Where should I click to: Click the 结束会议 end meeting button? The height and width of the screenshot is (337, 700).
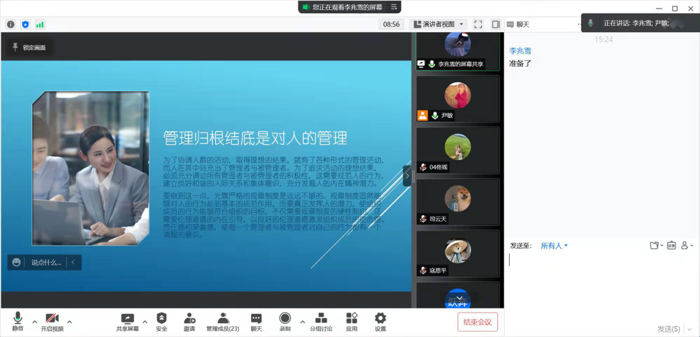[477, 322]
